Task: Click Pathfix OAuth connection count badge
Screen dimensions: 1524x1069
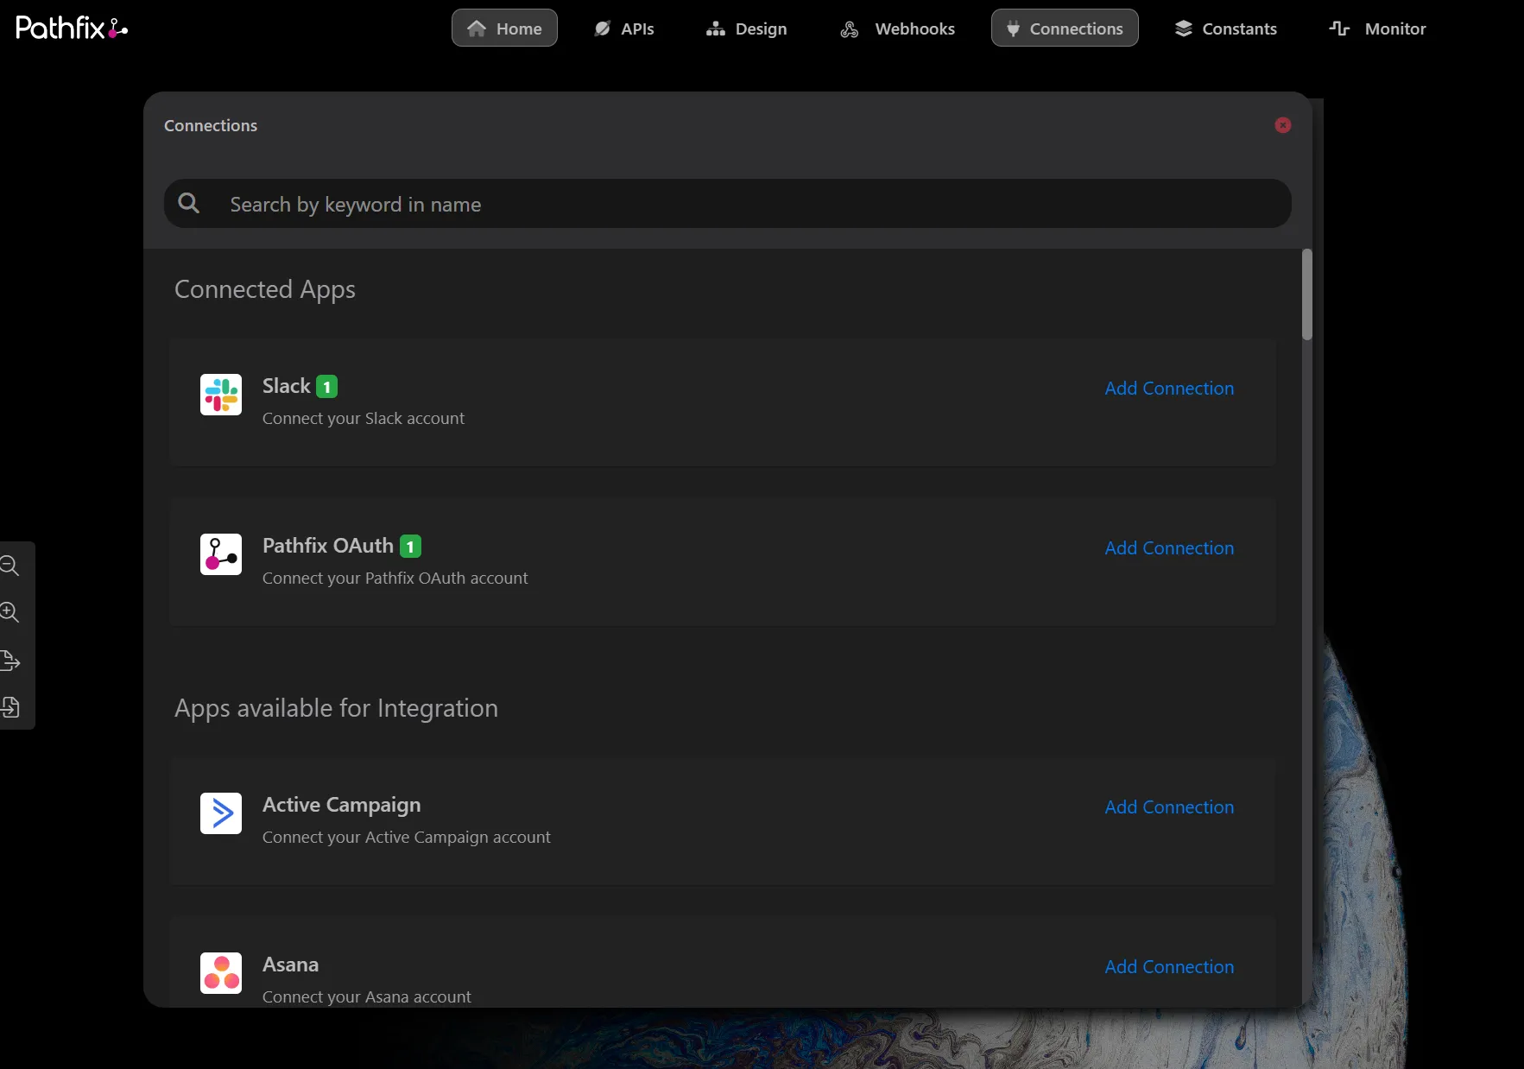Action: (x=411, y=547)
